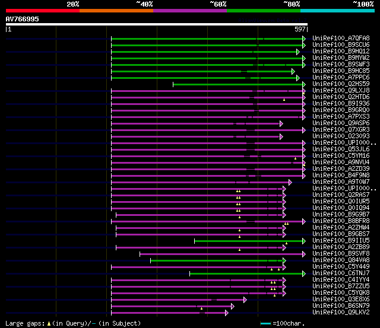The image size is (380, 328).
Task: Click the arrowhead ending the B6SN79 alignment
Action: pos(233,307)
